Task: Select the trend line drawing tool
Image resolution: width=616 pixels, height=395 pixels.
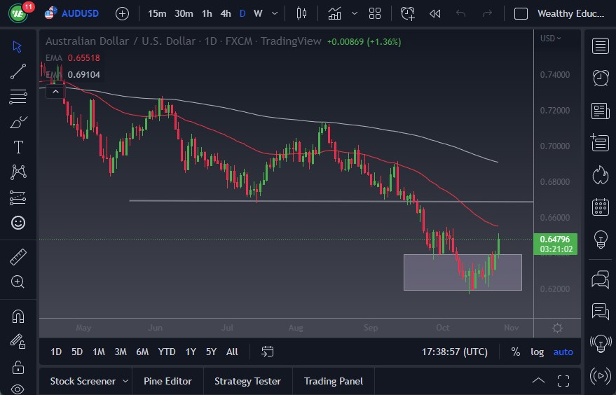Action: click(18, 71)
